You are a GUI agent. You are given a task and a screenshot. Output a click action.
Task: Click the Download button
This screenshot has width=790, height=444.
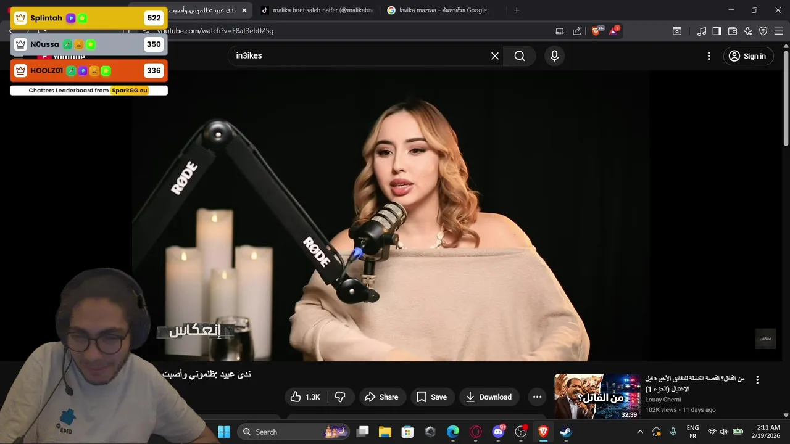coord(489,397)
